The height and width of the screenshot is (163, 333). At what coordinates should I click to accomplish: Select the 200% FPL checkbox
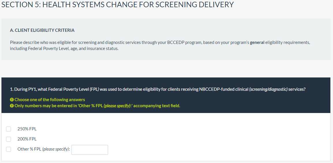[9, 139]
